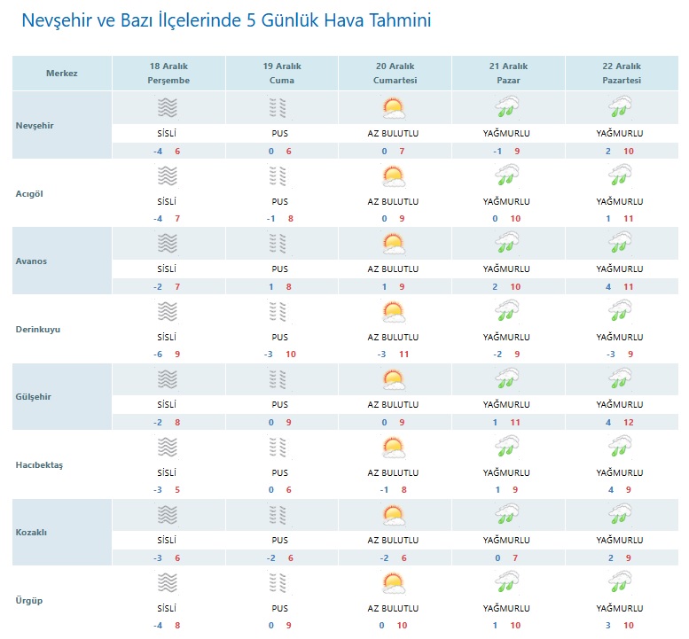Click the Avanos district name

click(x=32, y=261)
